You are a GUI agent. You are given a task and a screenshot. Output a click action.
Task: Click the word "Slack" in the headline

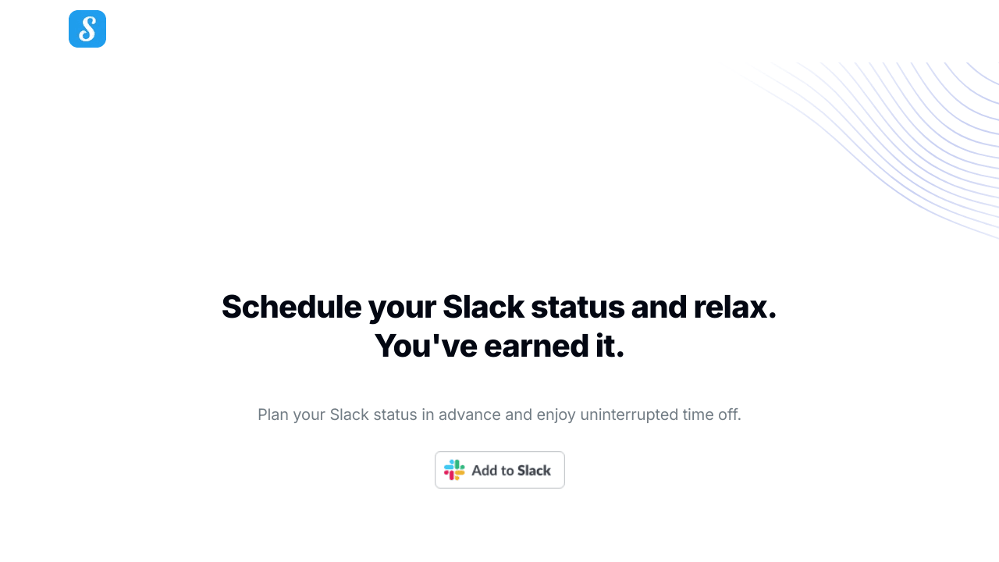(483, 307)
